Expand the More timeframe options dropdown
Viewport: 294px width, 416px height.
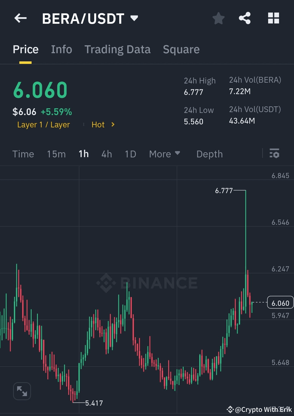coord(164,154)
